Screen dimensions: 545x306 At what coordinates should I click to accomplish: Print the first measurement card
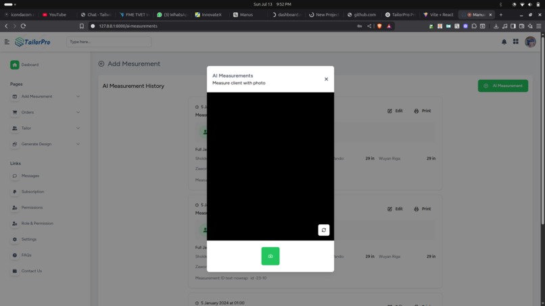423,111
